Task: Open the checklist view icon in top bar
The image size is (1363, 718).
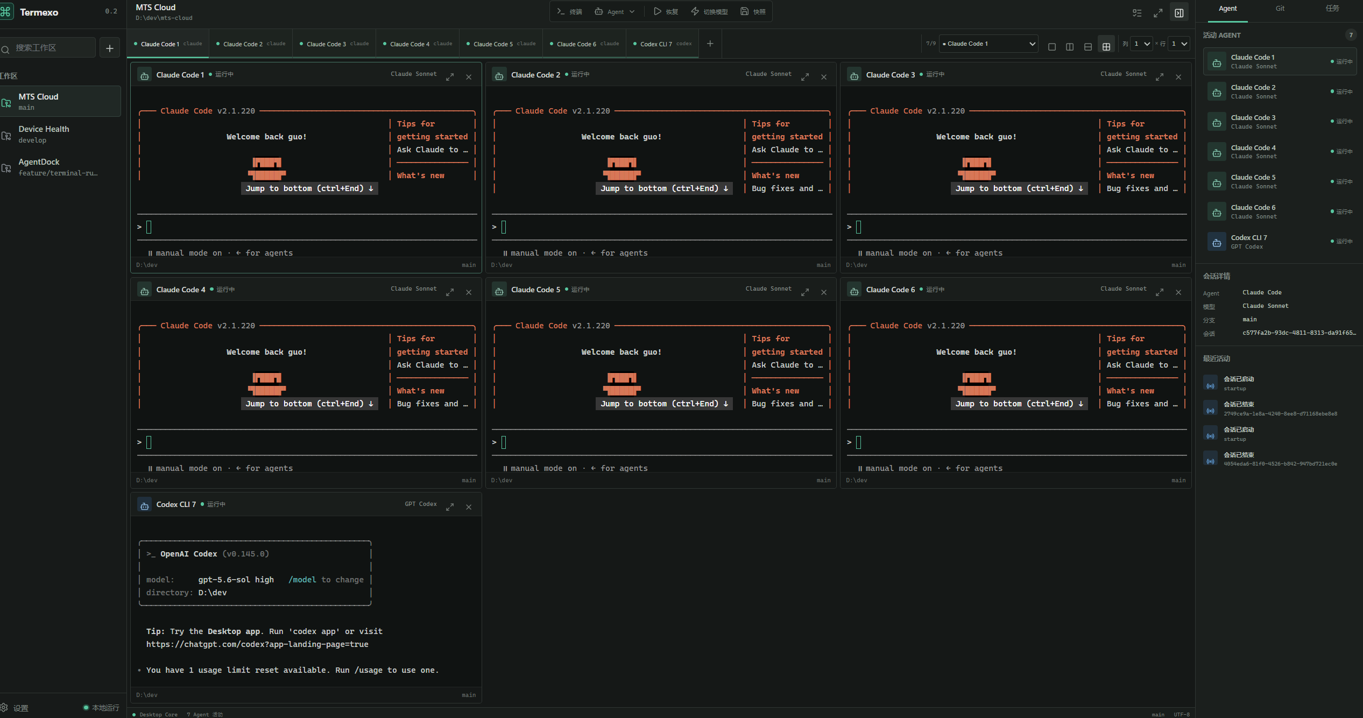Action: pos(1137,13)
